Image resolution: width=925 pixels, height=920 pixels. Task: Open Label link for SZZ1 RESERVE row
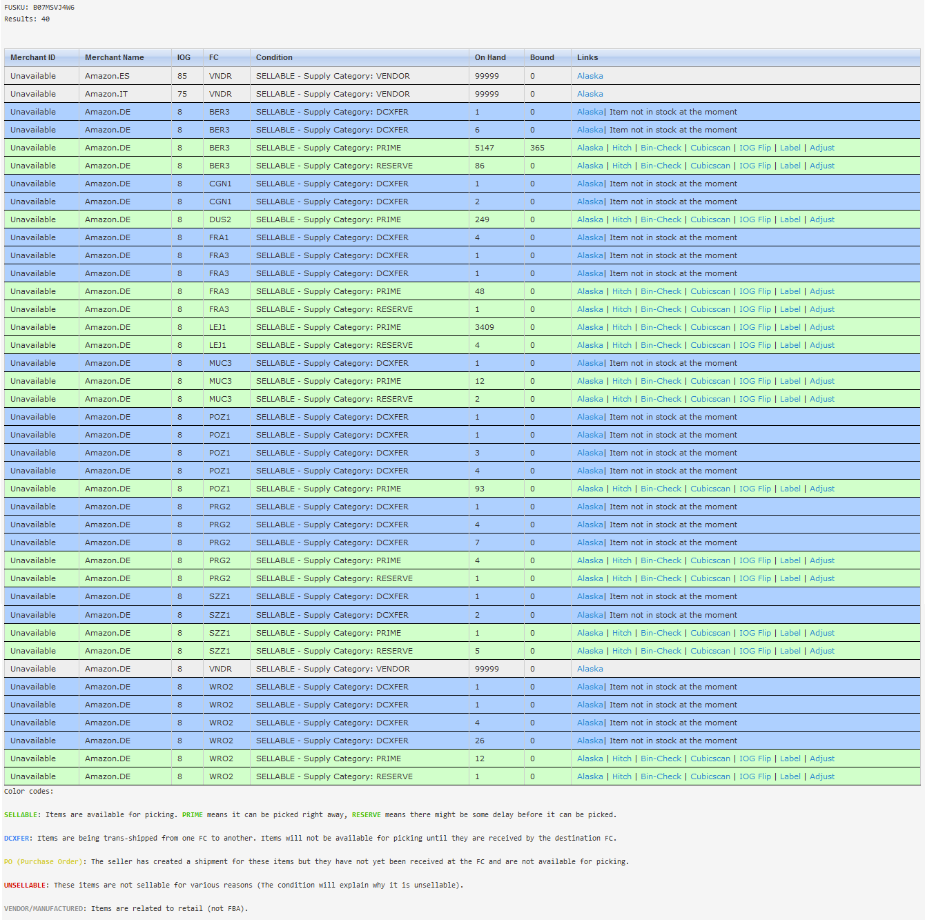coord(790,651)
